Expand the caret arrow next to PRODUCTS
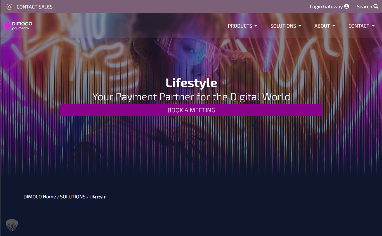The width and height of the screenshot is (382, 236). (256, 26)
